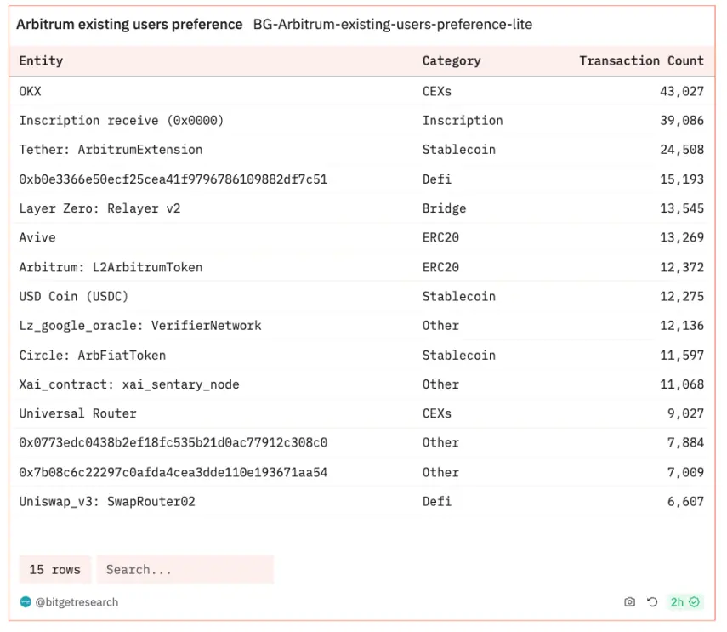Viewport: 727px width, 632px height.
Task: Click the Arbitrum existing users preference title
Action: 129,25
